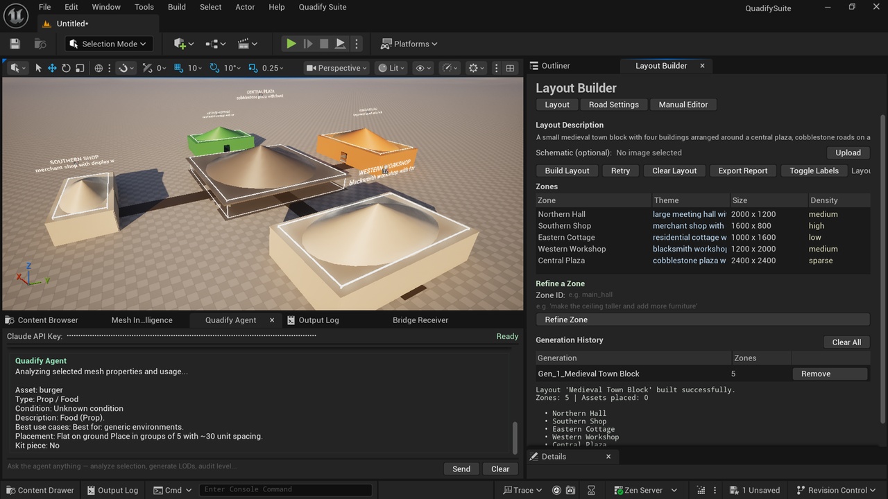Viewport: 888px width, 499px height.
Task: Open the Build menu
Action: (177, 7)
